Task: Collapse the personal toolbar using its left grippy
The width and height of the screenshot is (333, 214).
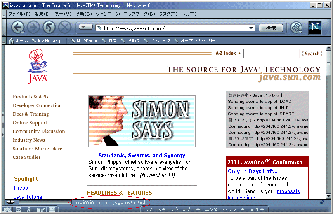Action: (4, 41)
